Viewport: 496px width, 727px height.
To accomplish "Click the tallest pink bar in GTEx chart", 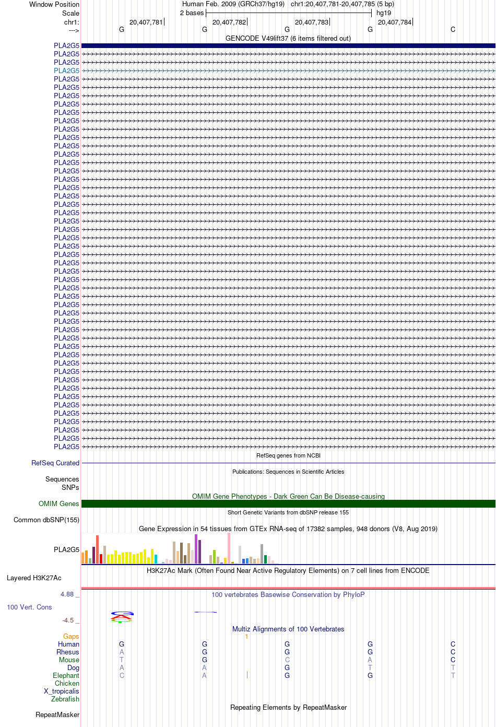I will (229, 548).
